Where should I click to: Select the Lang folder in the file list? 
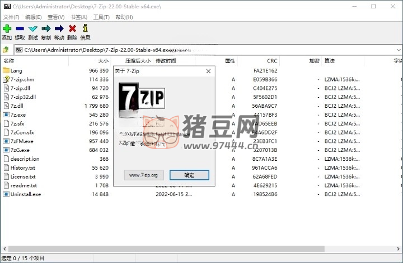point(16,71)
